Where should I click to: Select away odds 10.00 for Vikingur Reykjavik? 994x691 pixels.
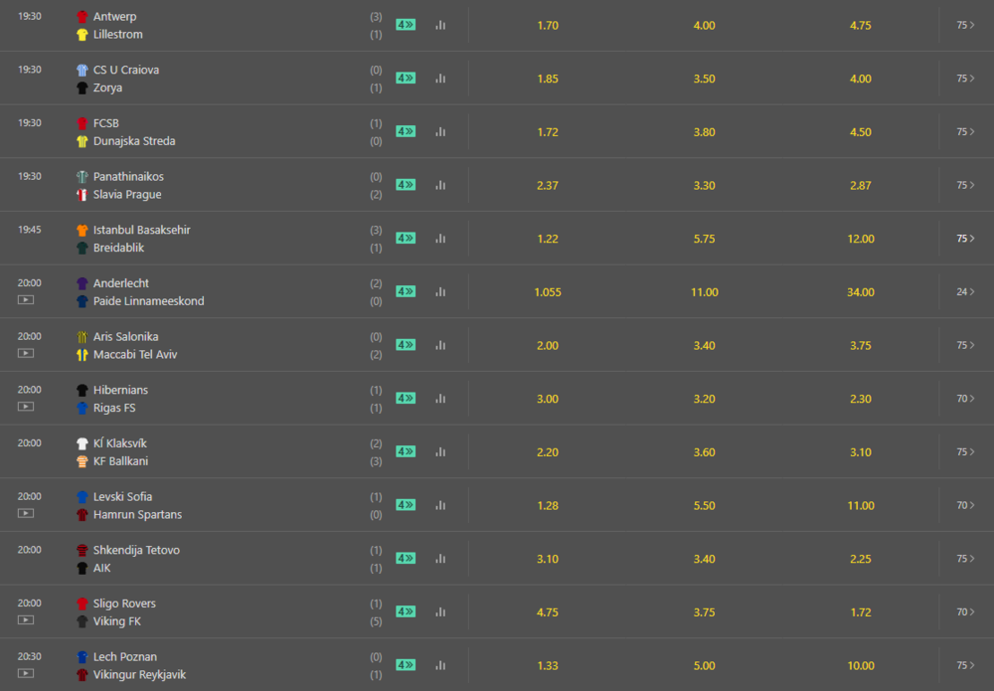(x=861, y=665)
